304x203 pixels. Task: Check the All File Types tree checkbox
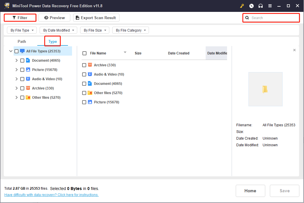tap(16, 51)
